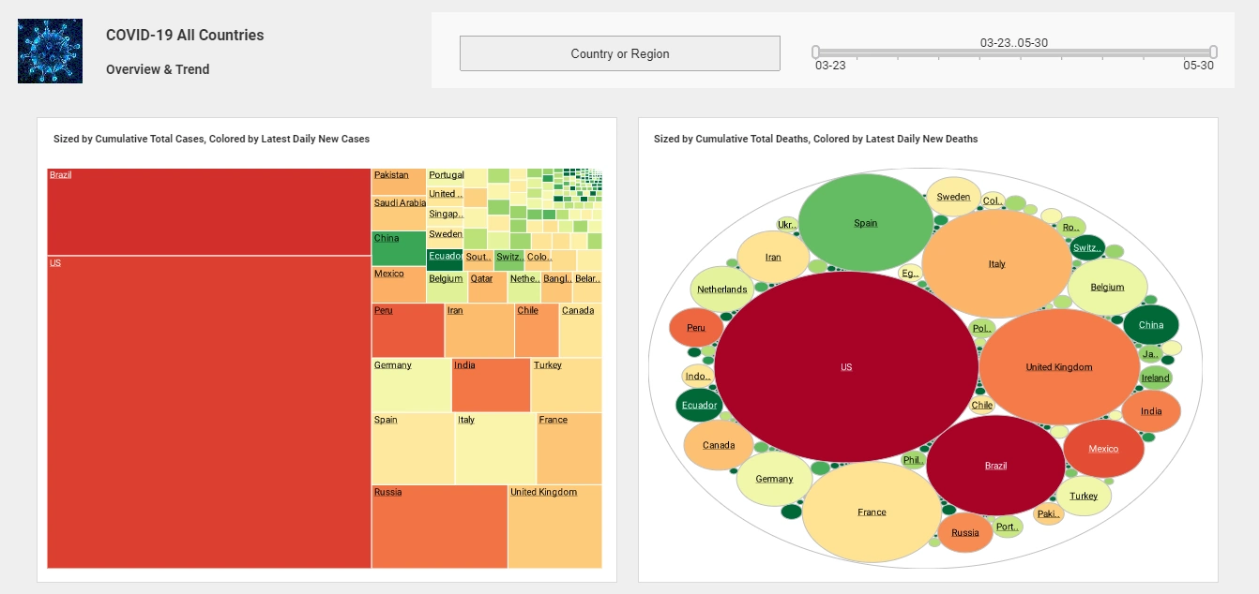Click the Brazil bubble in deaths chart

pos(995,466)
